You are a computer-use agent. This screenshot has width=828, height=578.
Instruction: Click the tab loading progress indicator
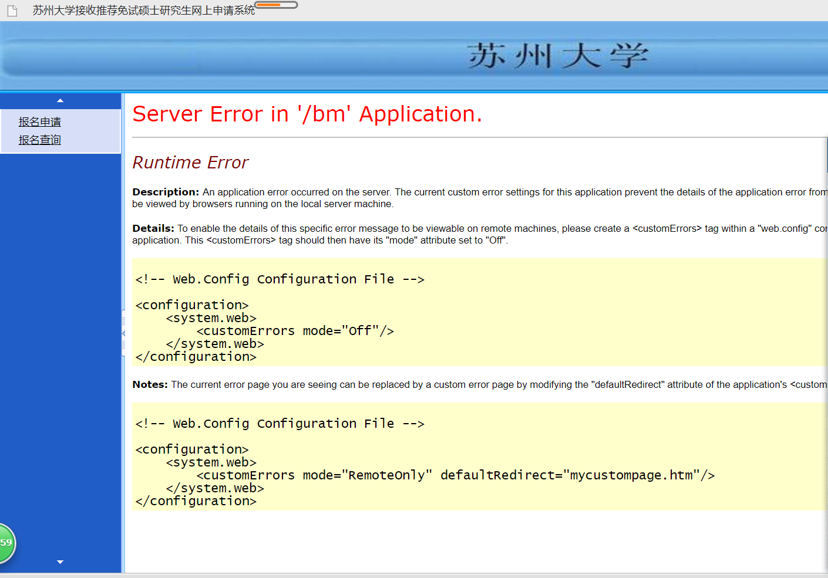276,5
